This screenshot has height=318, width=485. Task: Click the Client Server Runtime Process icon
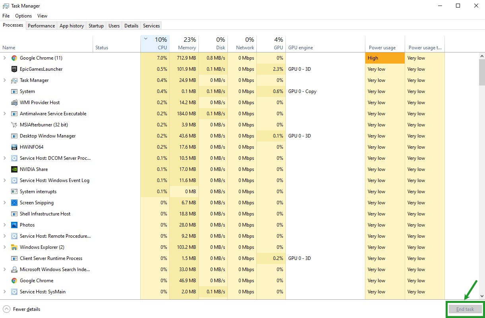click(x=14, y=258)
